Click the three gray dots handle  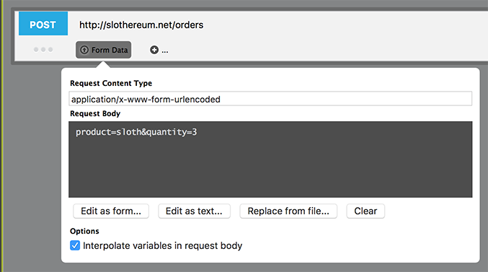pos(43,50)
